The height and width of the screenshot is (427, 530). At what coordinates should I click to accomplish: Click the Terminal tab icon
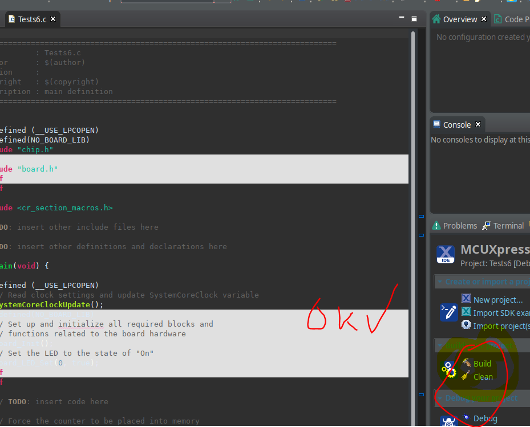click(x=486, y=225)
